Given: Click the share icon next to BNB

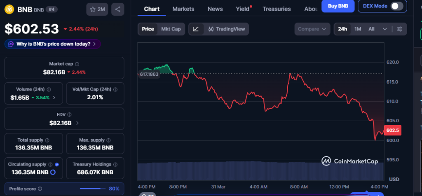Looking at the screenshot, I should 118,9.
